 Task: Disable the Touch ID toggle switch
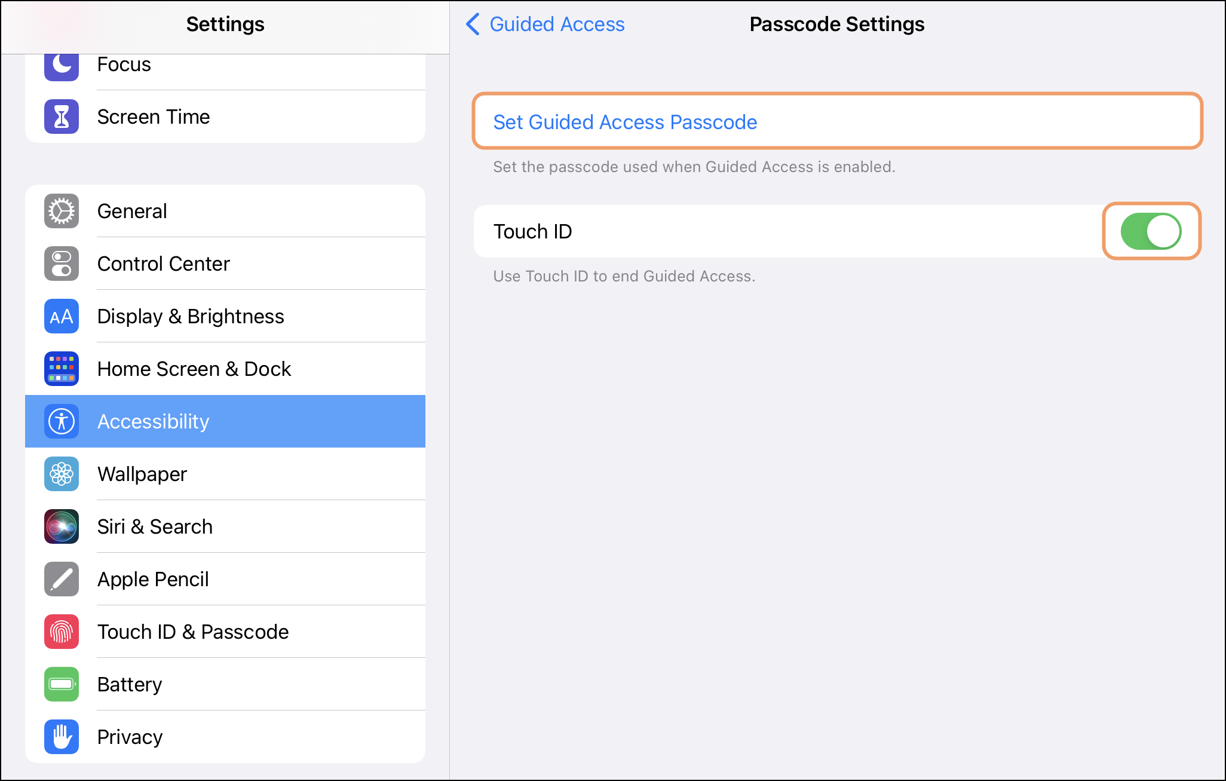pos(1151,231)
